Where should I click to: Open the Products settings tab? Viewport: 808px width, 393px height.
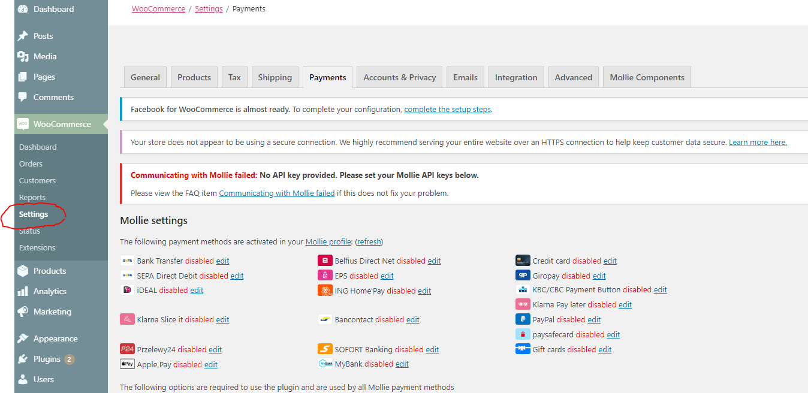click(x=194, y=77)
